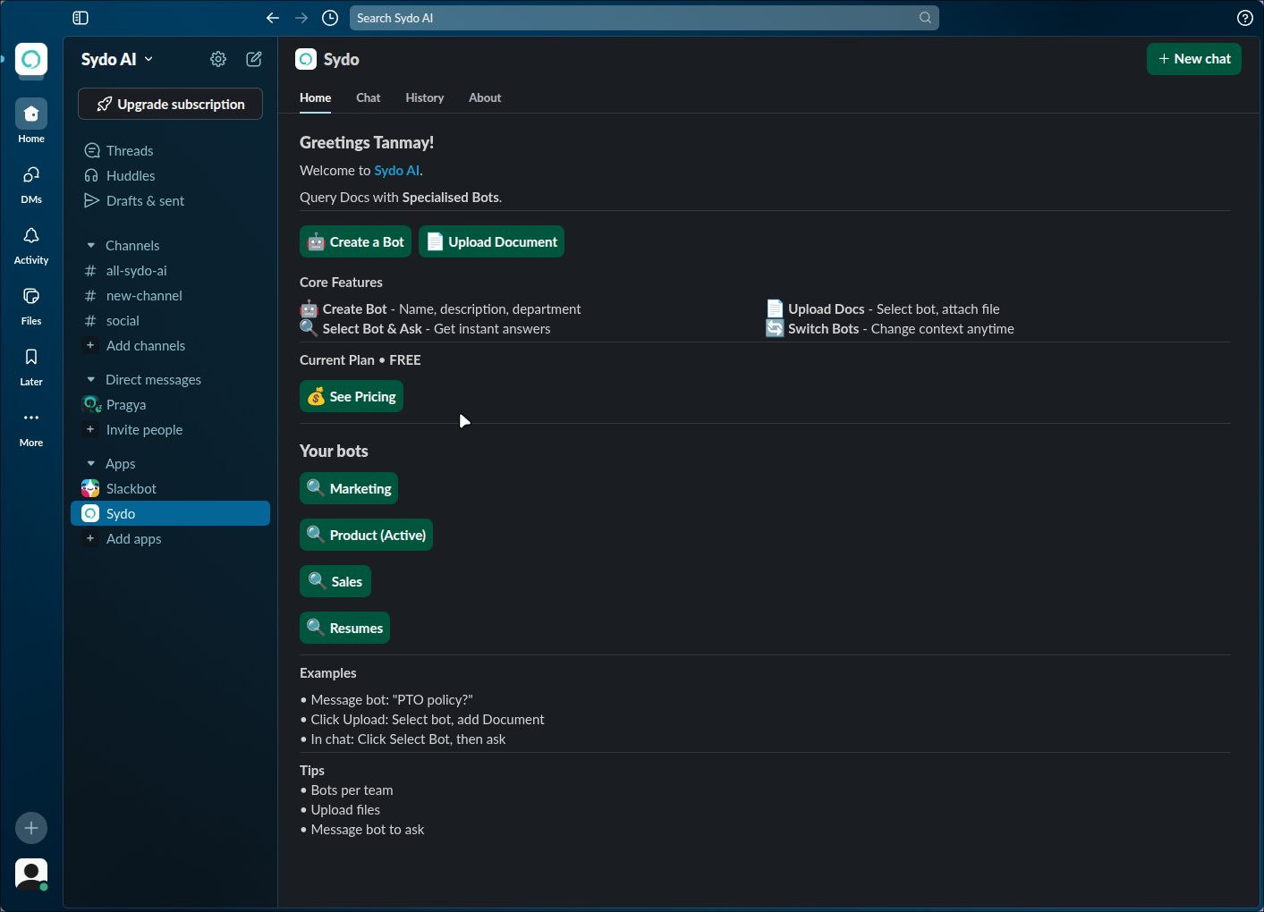The height and width of the screenshot is (912, 1264).
Task: Collapse the Channels section
Action: click(90, 245)
